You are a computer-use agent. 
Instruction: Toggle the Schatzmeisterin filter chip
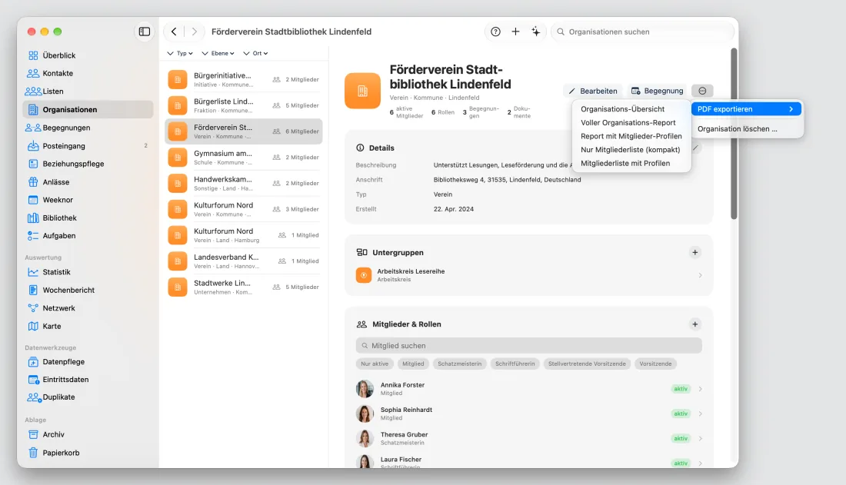(x=460, y=364)
